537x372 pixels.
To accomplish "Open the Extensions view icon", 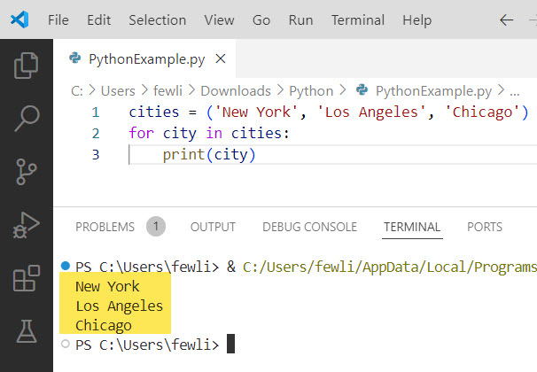I will 27,278.
